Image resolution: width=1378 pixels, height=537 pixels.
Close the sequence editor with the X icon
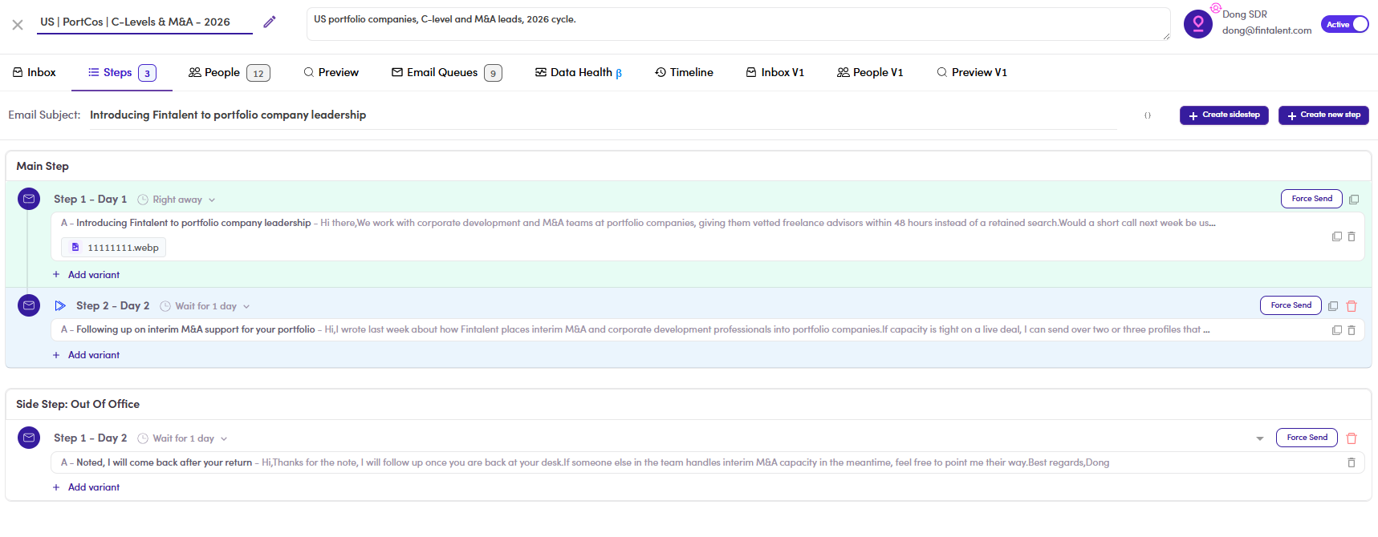pos(18,25)
